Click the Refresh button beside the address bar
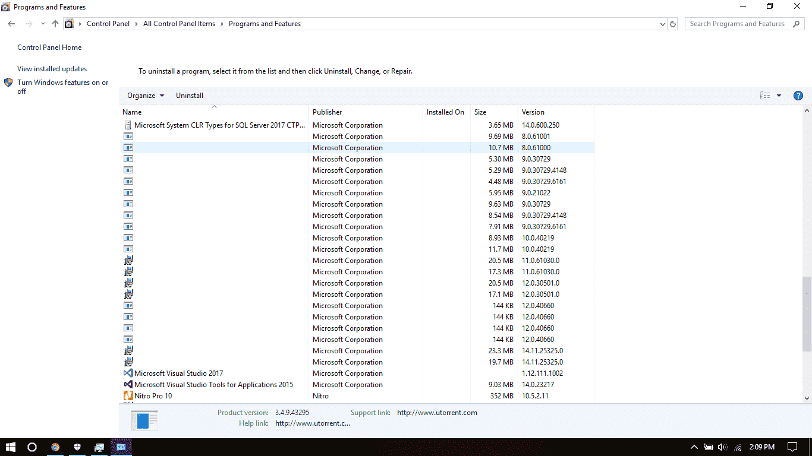This screenshot has height=456, width=812. (673, 24)
